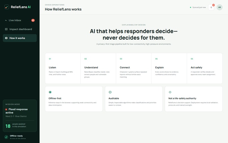Click the Offline-first filled circle icon
The width and height of the screenshot is (228, 143).
tap(50, 92)
